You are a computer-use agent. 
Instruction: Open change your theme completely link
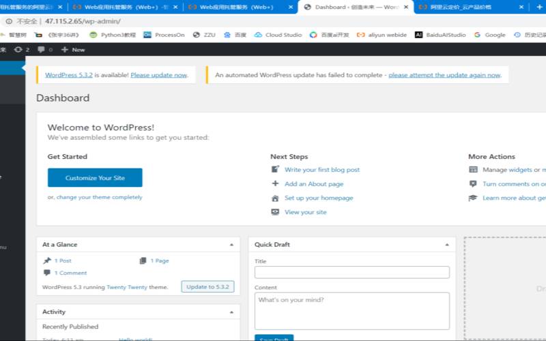(99, 197)
